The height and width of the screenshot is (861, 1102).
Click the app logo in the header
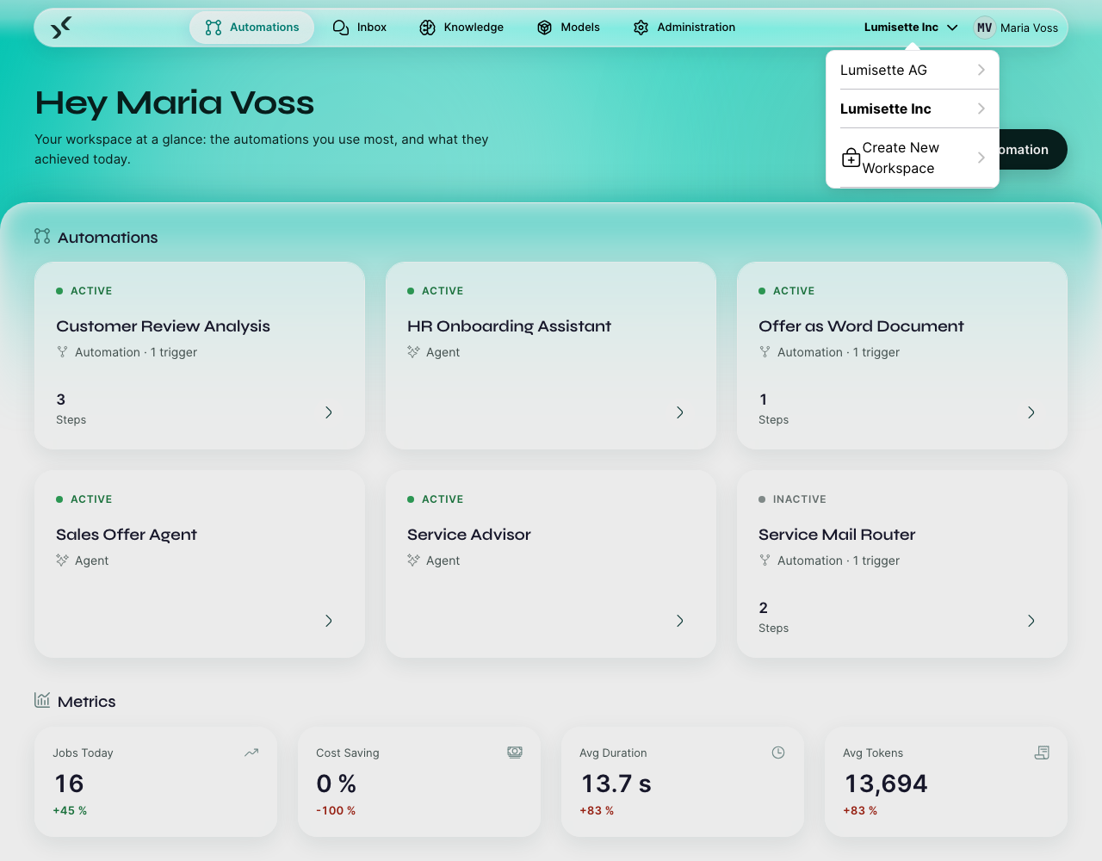(60, 28)
